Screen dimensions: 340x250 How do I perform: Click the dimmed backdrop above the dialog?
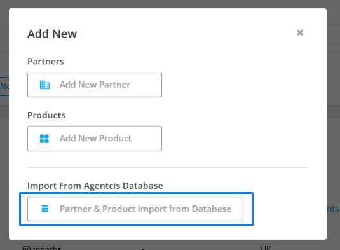pos(170,4)
